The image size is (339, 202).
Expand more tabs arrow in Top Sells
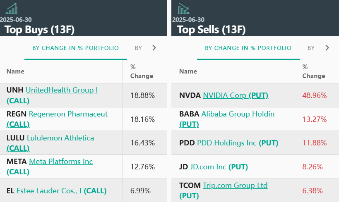pos(327,48)
